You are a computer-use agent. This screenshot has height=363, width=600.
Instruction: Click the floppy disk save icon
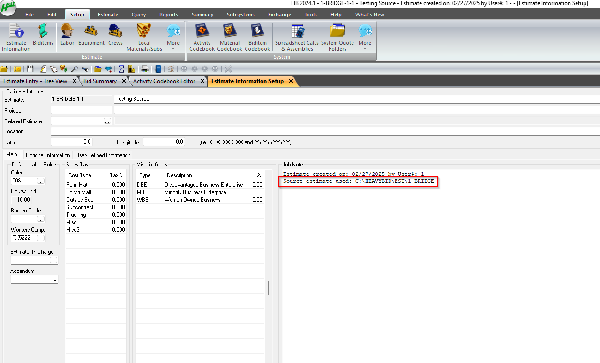(x=30, y=69)
